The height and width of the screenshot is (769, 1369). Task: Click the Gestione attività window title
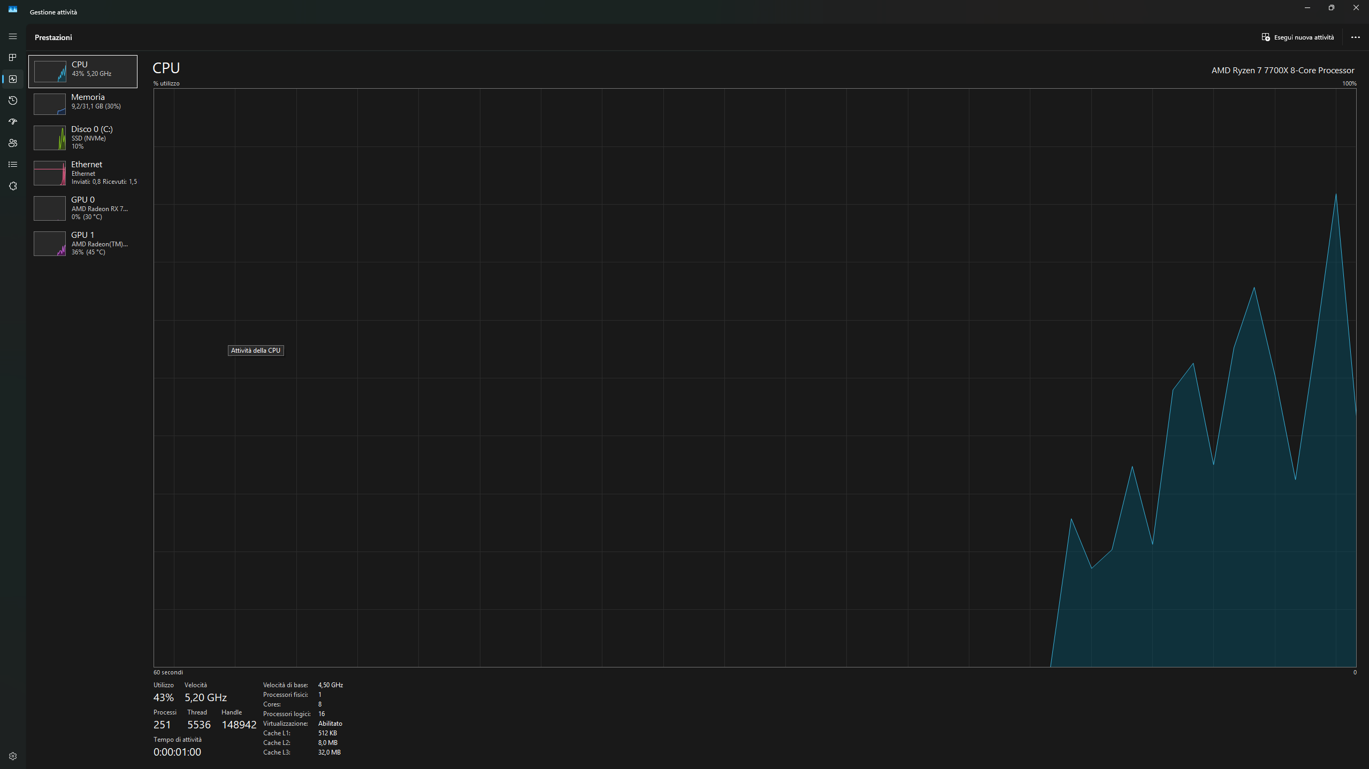(x=53, y=12)
